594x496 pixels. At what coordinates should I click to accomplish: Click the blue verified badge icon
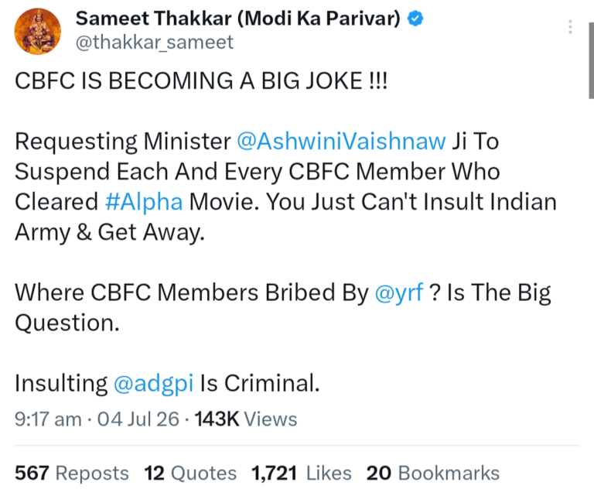tap(415, 19)
